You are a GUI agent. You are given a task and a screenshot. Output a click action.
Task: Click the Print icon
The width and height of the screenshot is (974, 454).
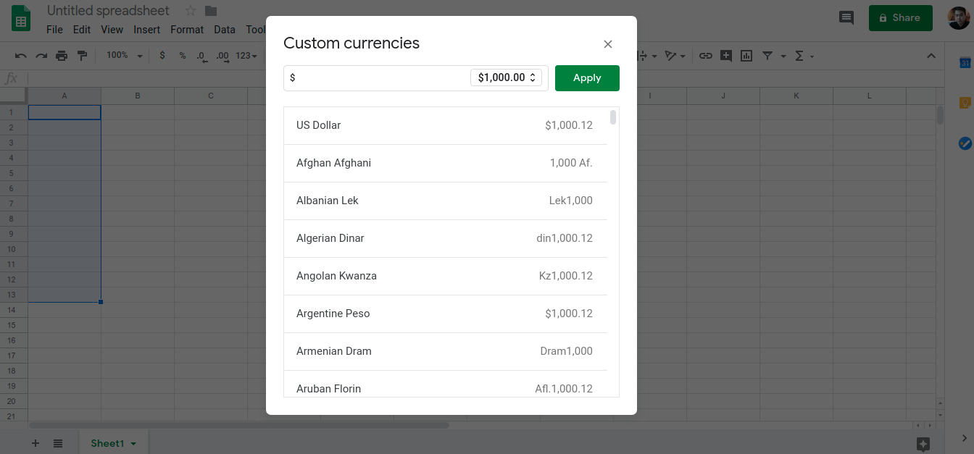click(x=62, y=56)
